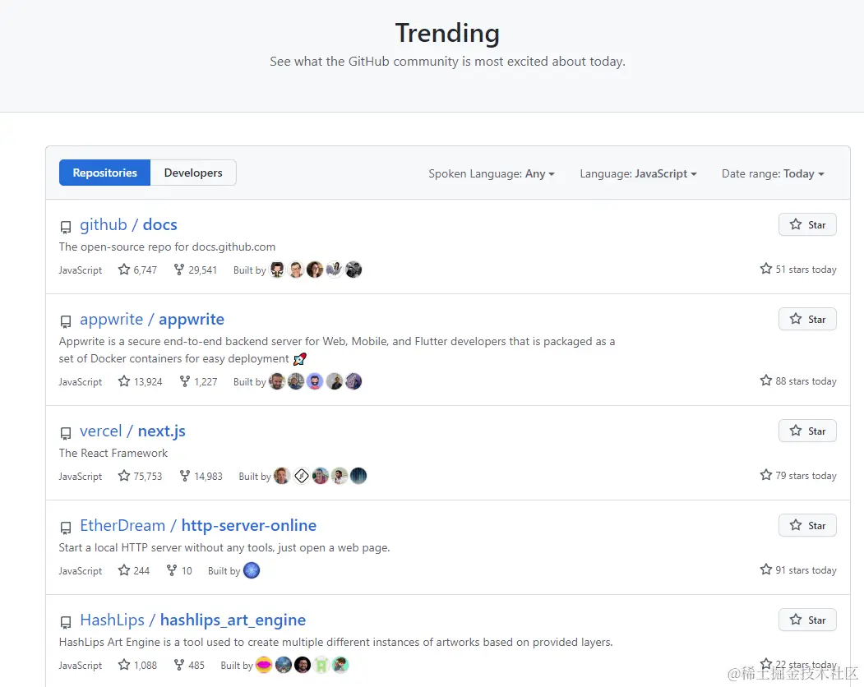Open EtherDream / http-server-online repository link
Image resolution: width=864 pixels, height=687 pixels.
[198, 525]
